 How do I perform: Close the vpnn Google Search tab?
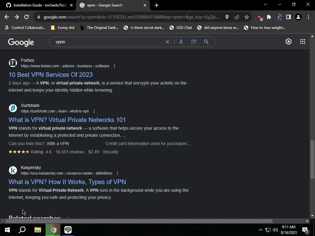(145, 6)
